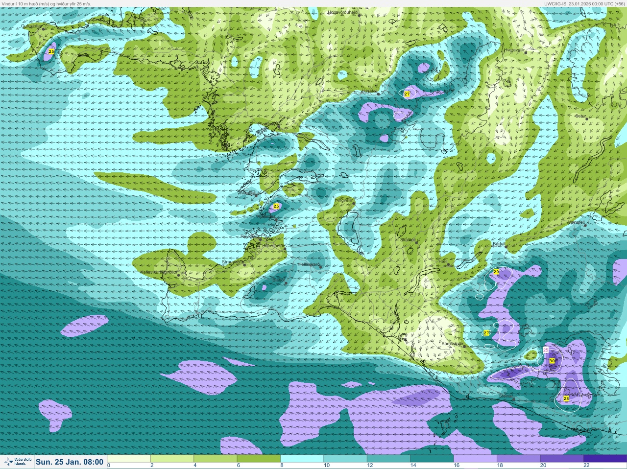Click the yellow 27 gust label northeast of Sámsstaðir
Screen dimensions: 627x469
(x=486, y=333)
